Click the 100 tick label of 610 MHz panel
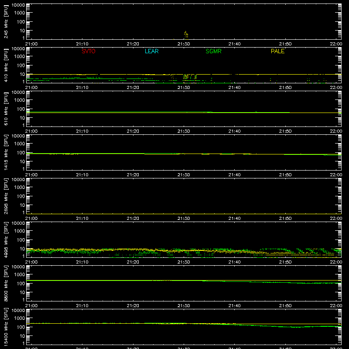This screenshot has height=349, width=349. tap(21, 109)
